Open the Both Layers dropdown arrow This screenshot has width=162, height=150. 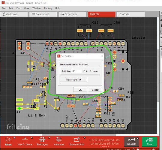pos(49,138)
